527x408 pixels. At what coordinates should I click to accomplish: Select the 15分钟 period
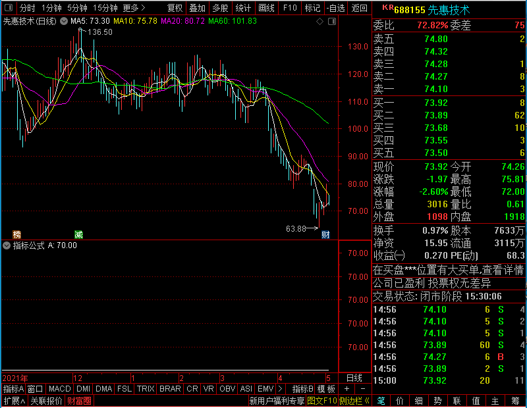point(105,8)
